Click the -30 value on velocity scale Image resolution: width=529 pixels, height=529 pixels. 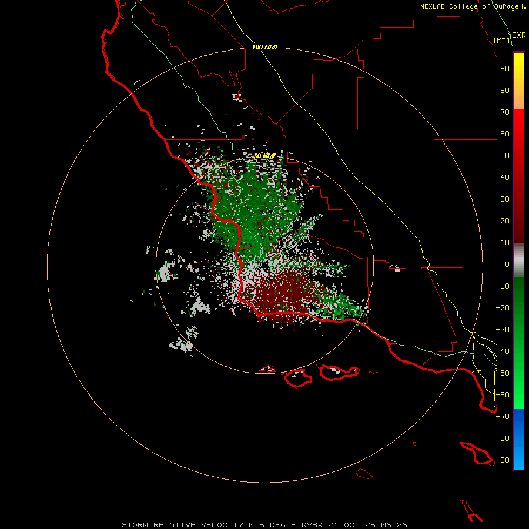tap(503, 330)
